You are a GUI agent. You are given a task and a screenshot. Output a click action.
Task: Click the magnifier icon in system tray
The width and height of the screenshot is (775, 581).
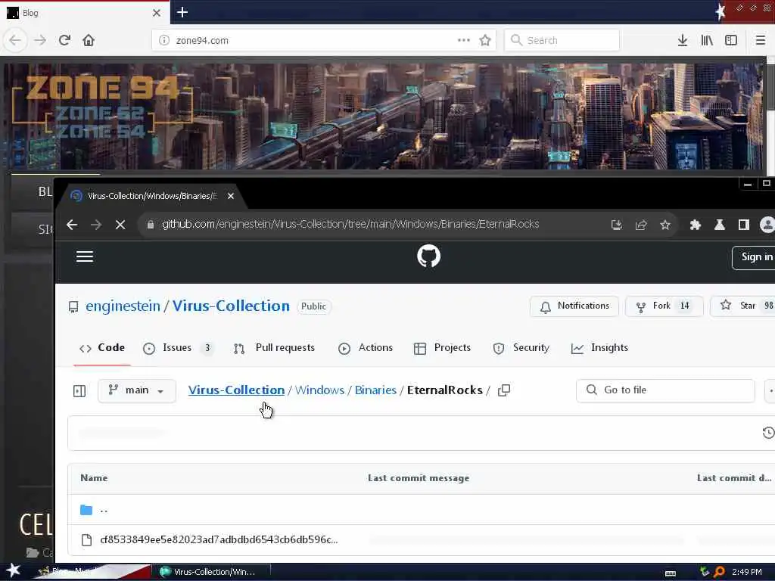720,572
